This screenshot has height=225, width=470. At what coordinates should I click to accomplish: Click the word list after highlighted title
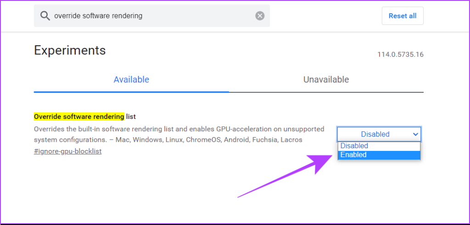point(131,117)
